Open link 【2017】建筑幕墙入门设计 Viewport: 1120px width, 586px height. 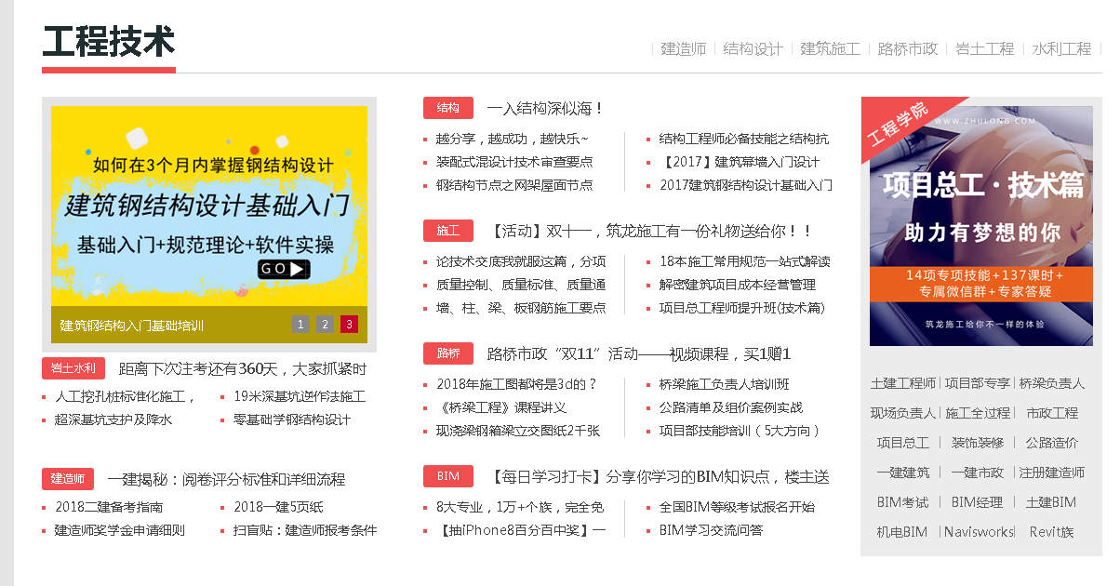(740, 162)
